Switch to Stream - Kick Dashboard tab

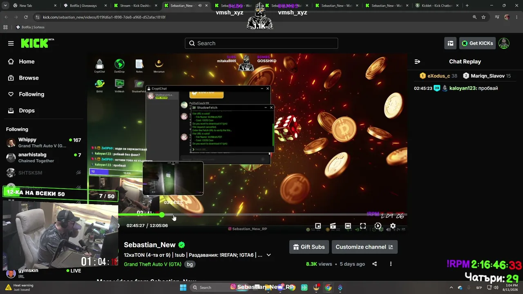tap(135, 6)
